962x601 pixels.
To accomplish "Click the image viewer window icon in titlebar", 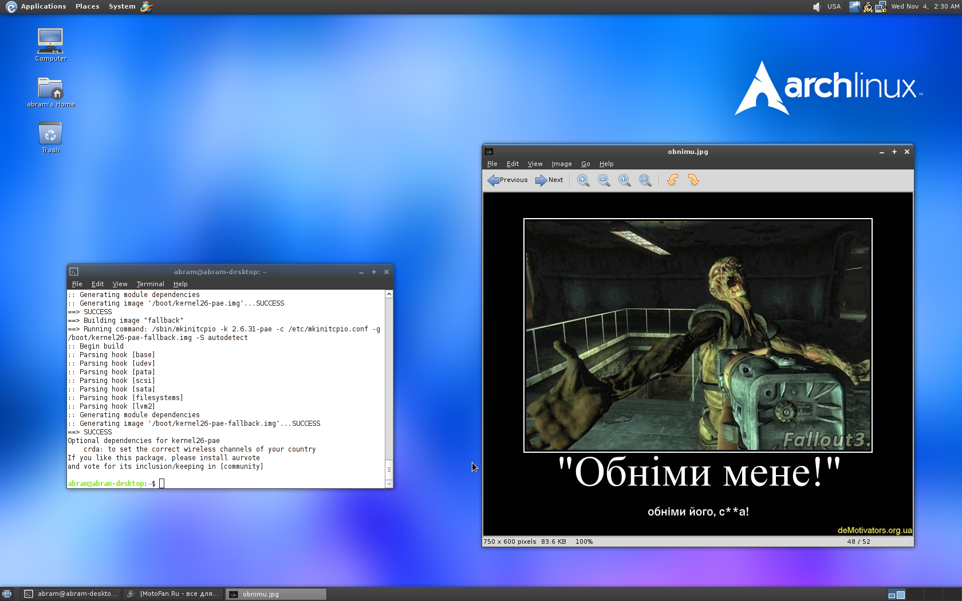I will (489, 152).
